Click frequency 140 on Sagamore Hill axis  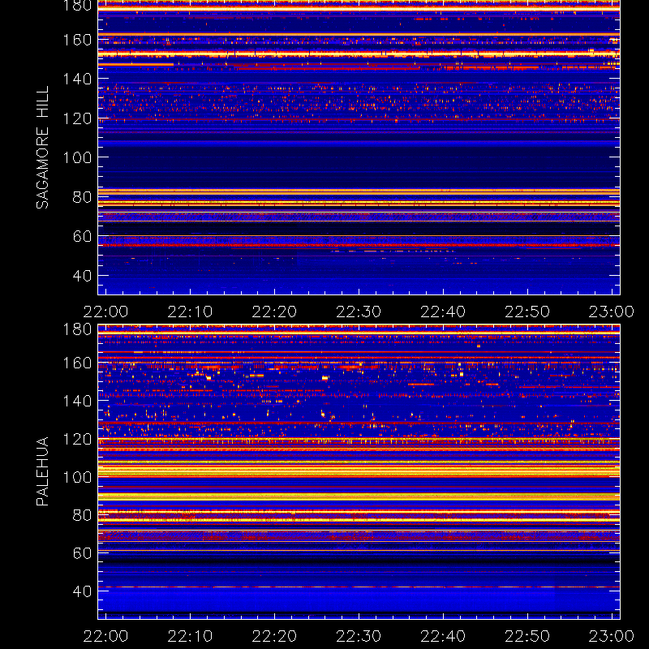click(x=77, y=79)
